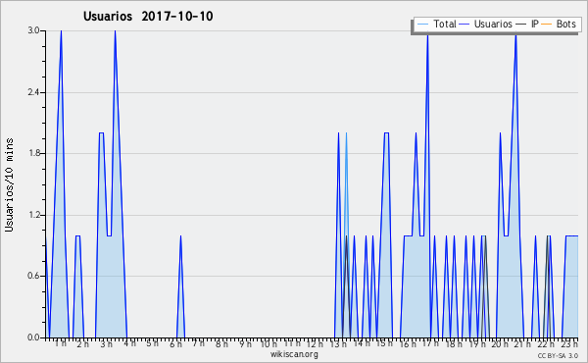Click the '9 h' x-axis label
Screen dimensions: 588x363
[x=245, y=343]
